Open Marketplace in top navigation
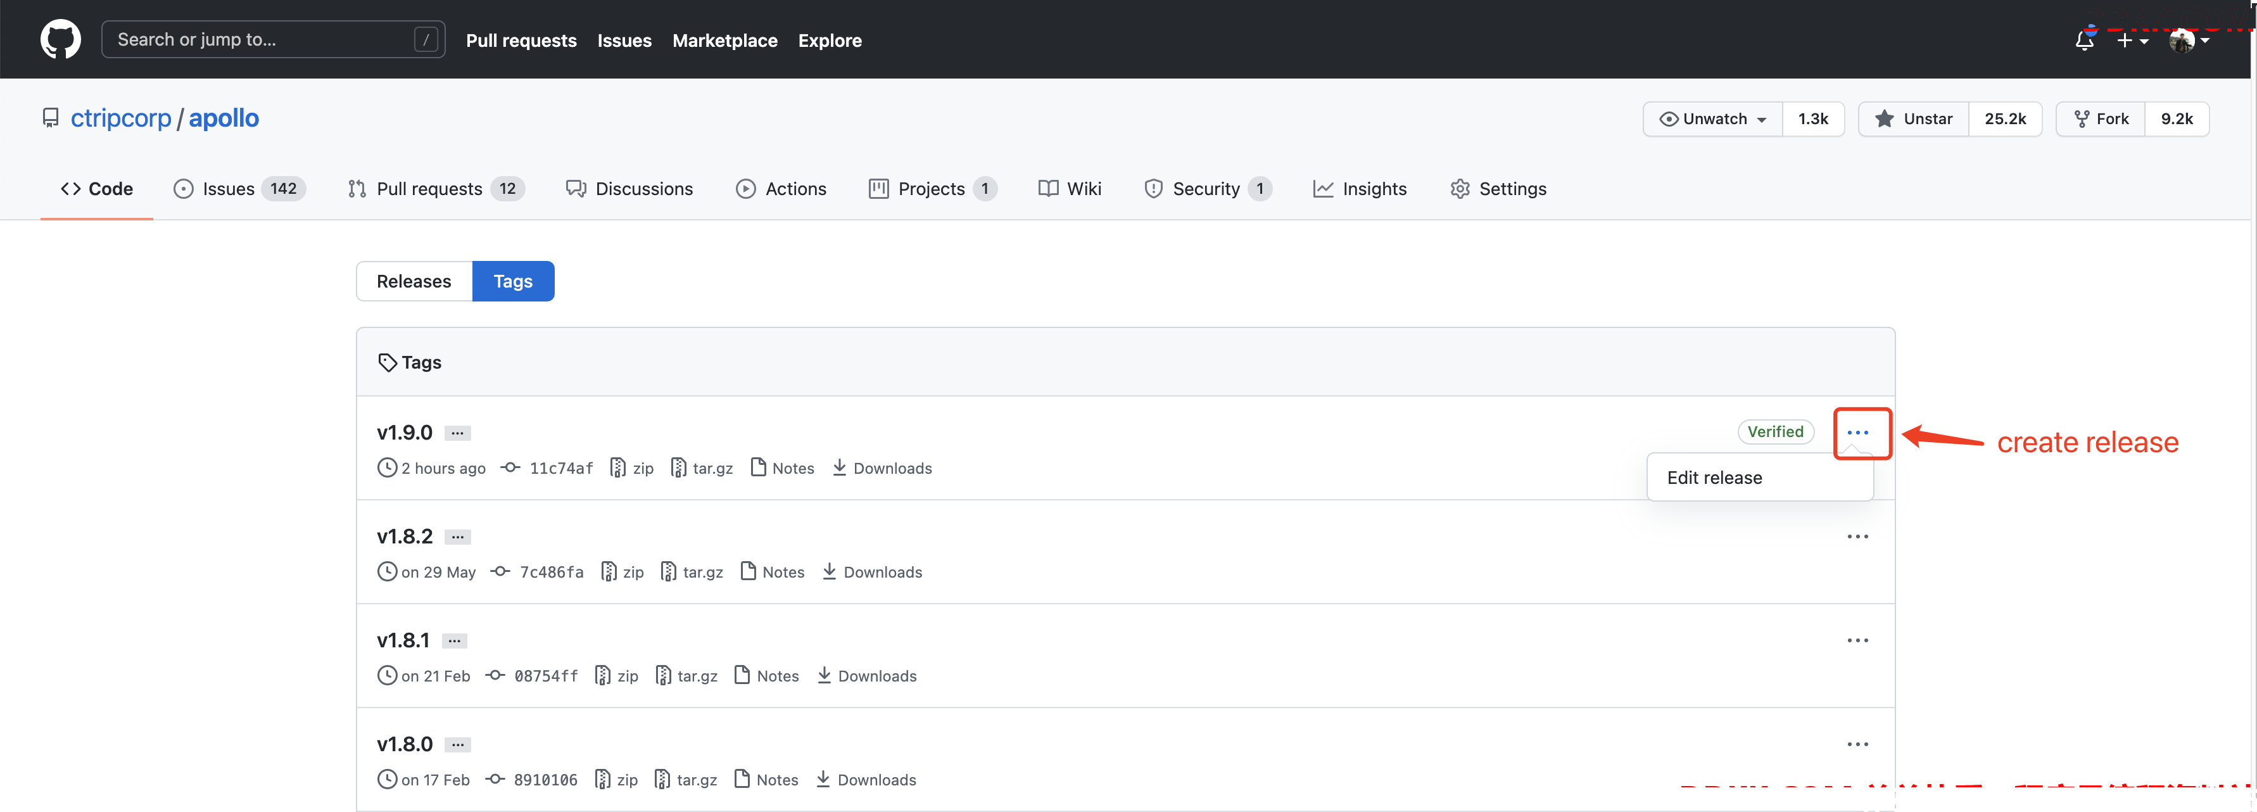The width and height of the screenshot is (2257, 812). pos(724,41)
